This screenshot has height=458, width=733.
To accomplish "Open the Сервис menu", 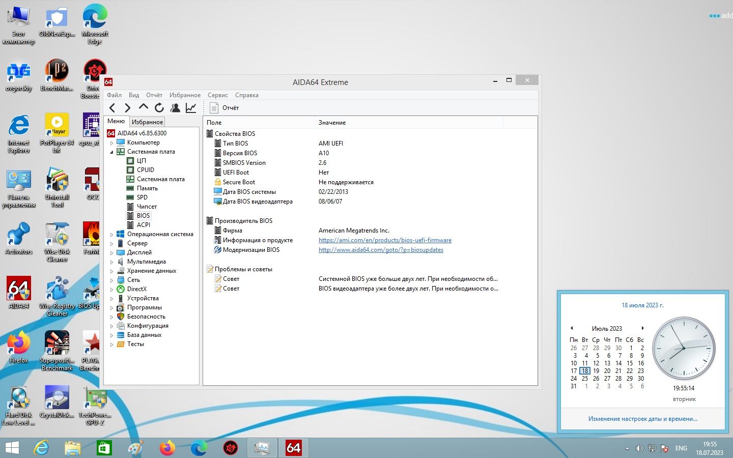I will [218, 95].
